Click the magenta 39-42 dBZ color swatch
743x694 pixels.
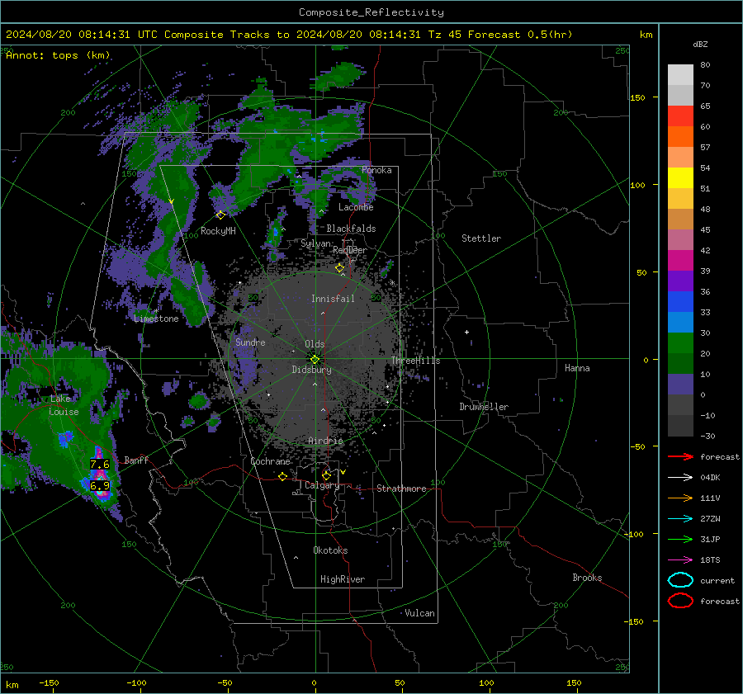(680, 261)
